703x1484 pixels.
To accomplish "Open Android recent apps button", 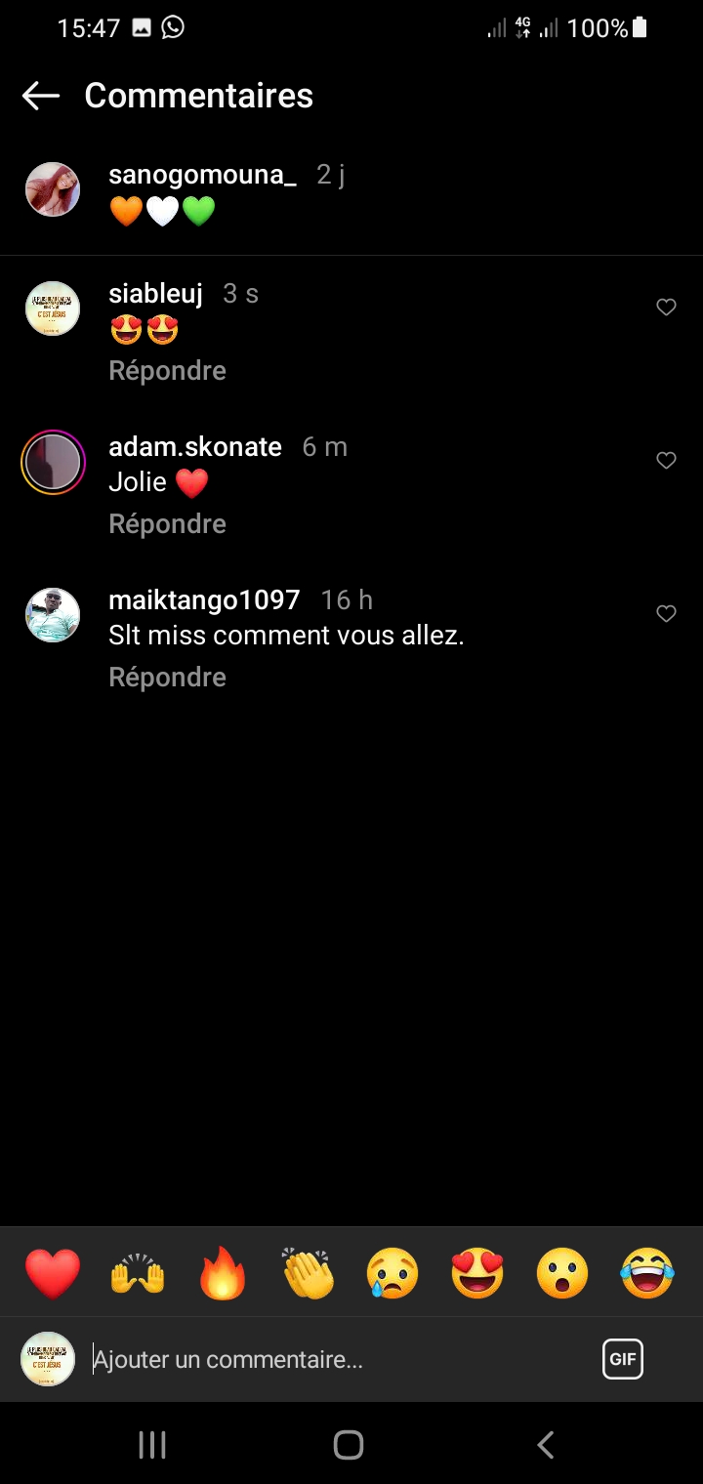I will (x=152, y=1445).
